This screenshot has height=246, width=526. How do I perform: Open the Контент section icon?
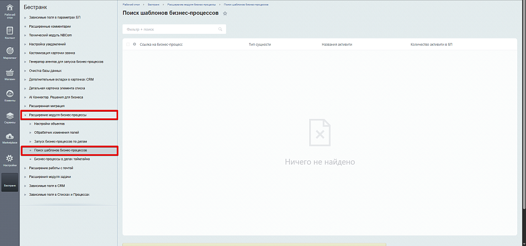9,32
